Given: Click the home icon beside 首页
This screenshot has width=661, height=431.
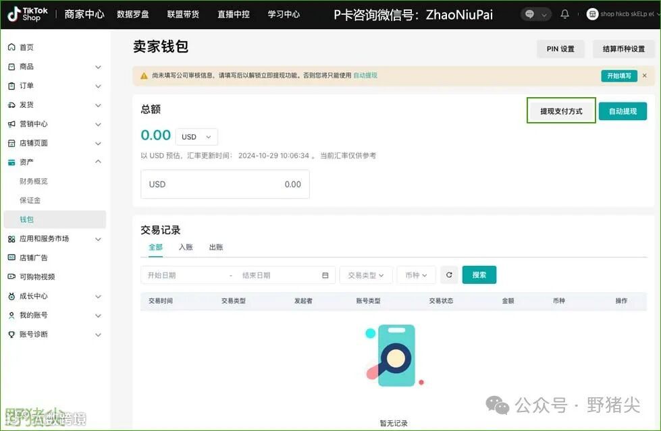Looking at the screenshot, I should (11, 47).
